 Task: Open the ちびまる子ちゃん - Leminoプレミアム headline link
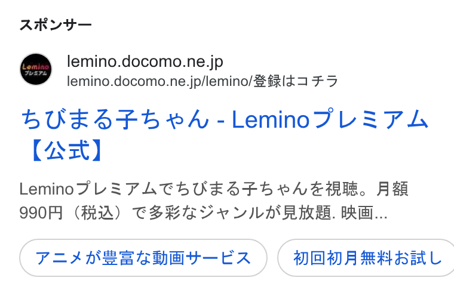point(225,134)
